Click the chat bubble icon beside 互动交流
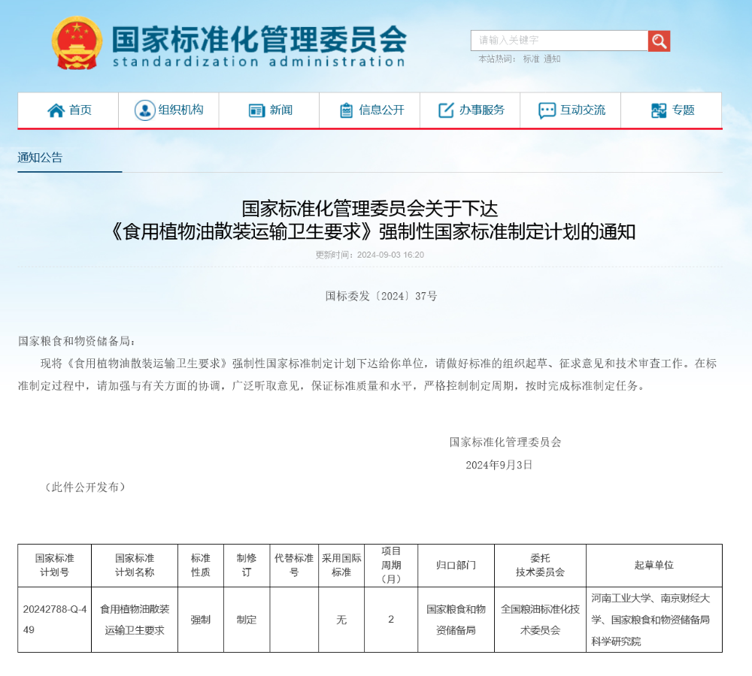This screenshot has height=676, width=752. coord(547,110)
